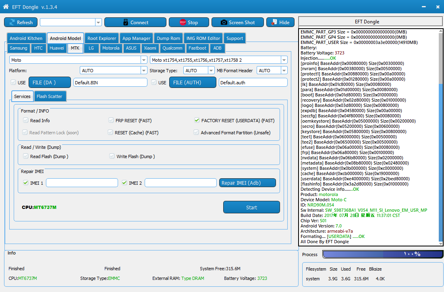Click the Hide icon button
Screen dimensions: 444x292
click(x=274, y=23)
